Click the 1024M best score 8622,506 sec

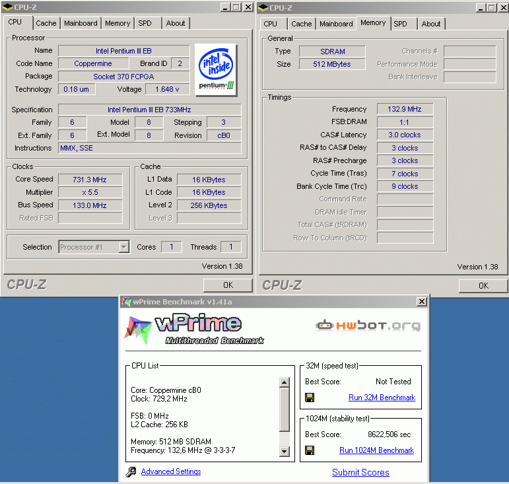click(390, 434)
